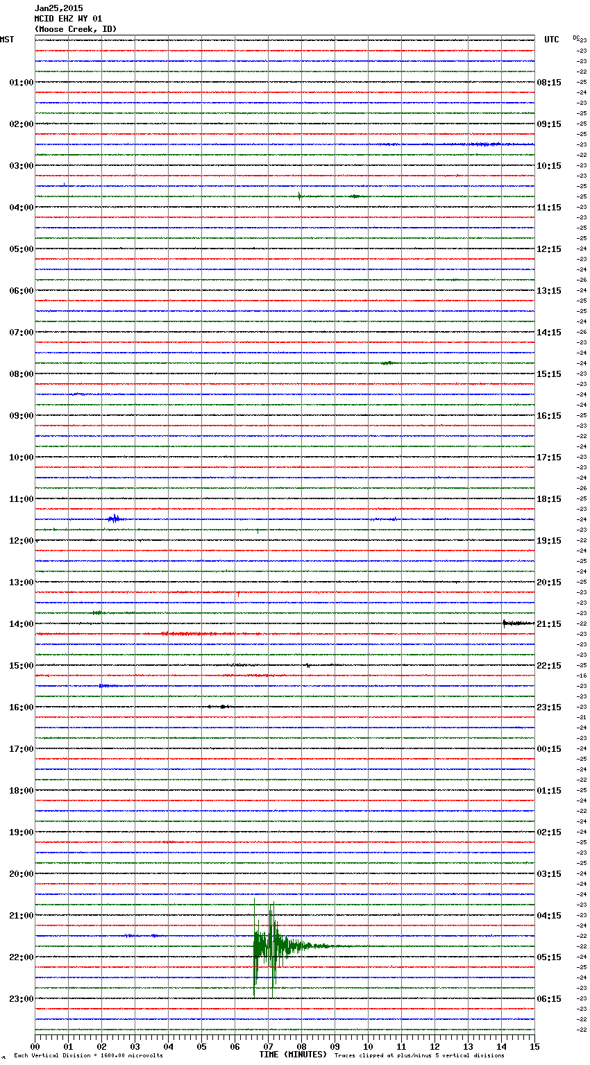Viewport: 590px width, 1065px height.
Task: Pick the 23:15 UTC time label
Action: (x=549, y=707)
